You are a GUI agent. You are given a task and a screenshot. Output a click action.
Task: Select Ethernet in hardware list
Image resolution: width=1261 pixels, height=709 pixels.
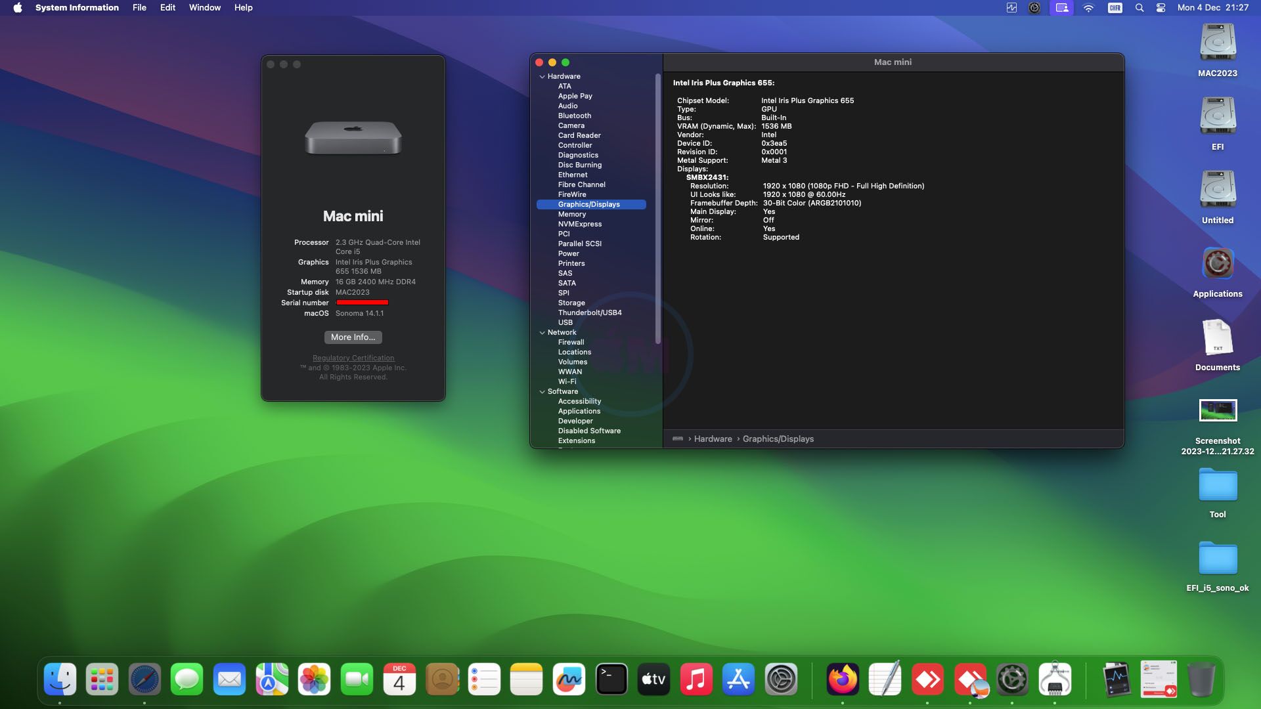(x=573, y=175)
